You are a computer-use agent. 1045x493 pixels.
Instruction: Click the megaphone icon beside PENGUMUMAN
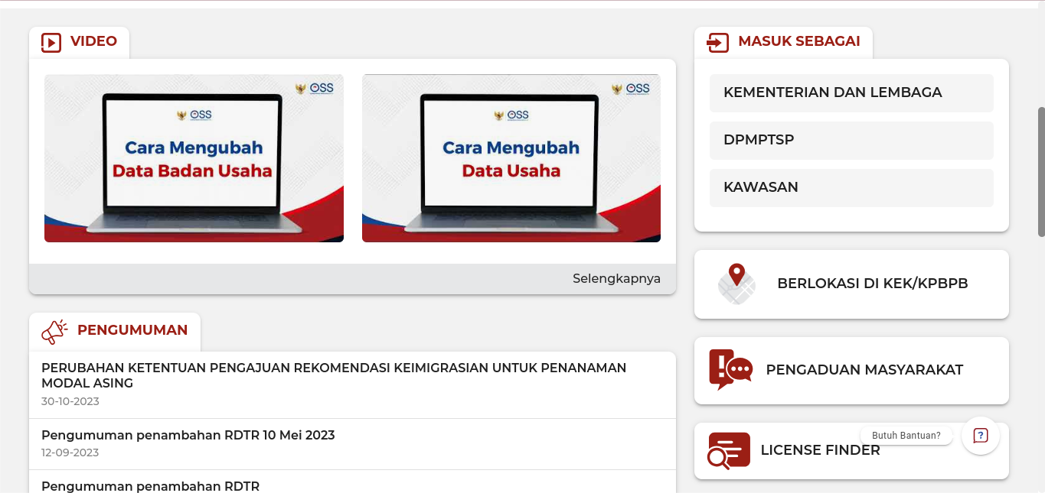(54, 332)
